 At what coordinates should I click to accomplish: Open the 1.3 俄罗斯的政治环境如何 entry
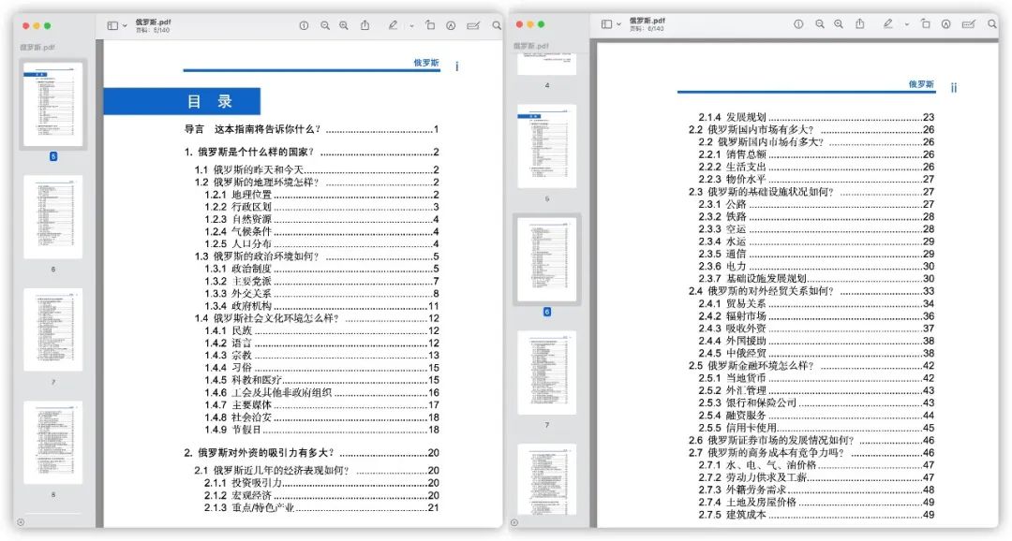coord(317,256)
